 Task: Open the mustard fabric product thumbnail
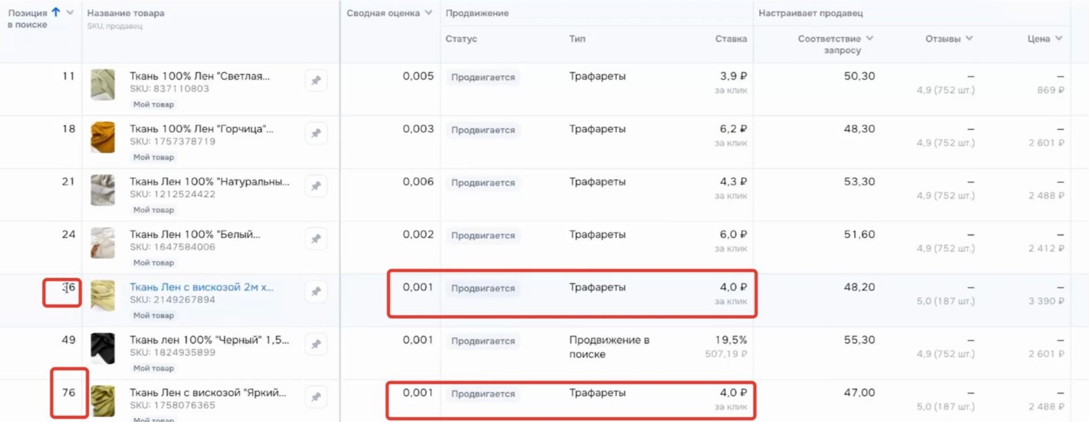102,137
